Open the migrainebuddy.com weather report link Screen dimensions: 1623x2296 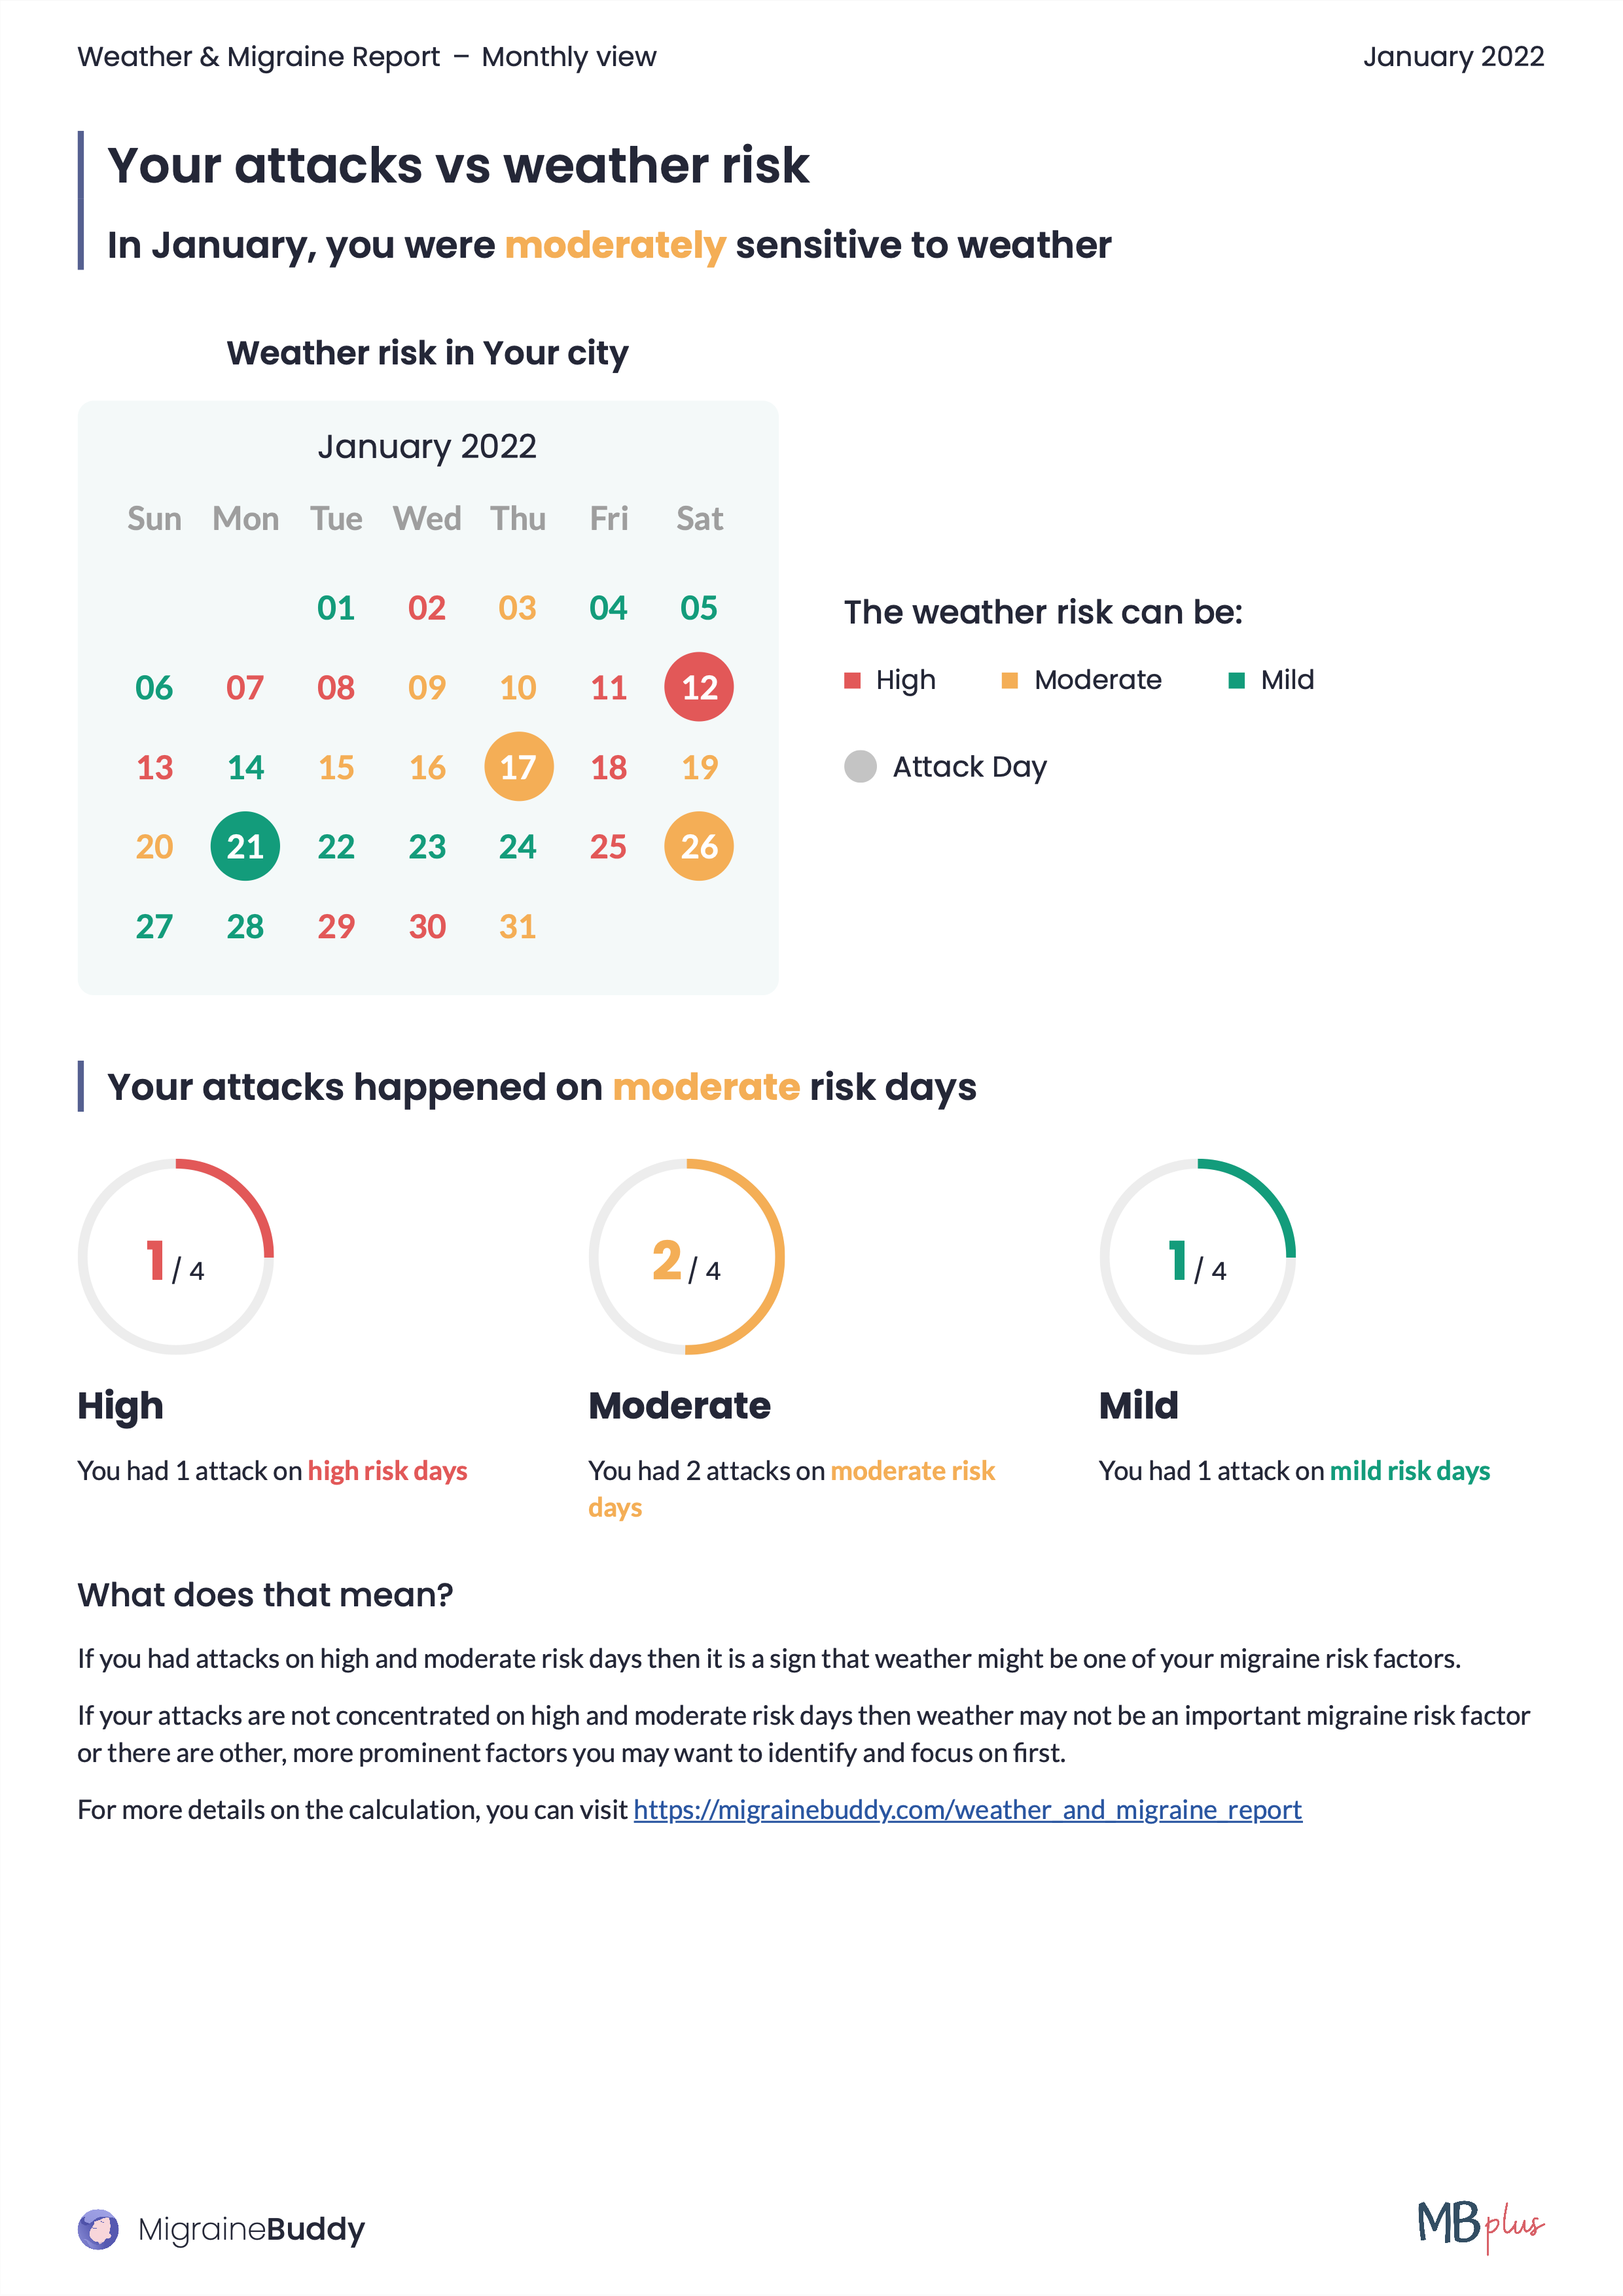pos(967,1810)
